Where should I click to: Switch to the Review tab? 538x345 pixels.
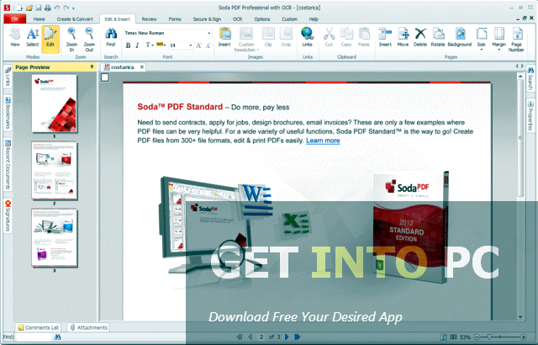(x=150, y=19)
